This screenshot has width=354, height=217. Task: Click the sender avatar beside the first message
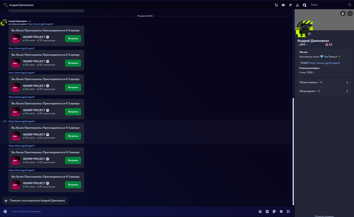4,23
